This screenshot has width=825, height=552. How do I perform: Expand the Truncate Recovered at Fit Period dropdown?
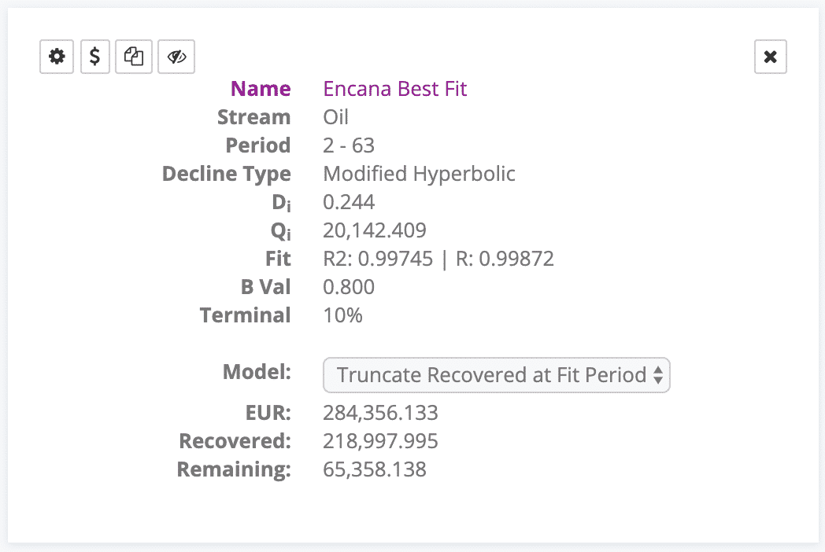[x=496, y=375]
